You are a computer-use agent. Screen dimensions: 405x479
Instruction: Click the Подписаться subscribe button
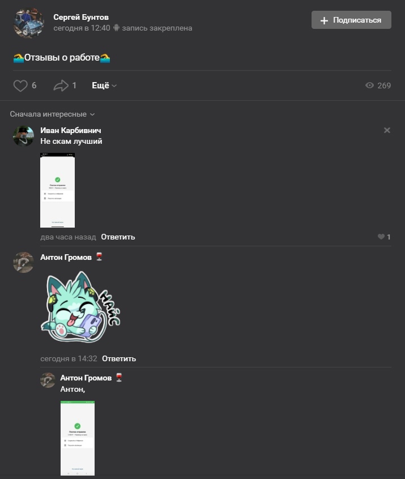coord(351,20)
